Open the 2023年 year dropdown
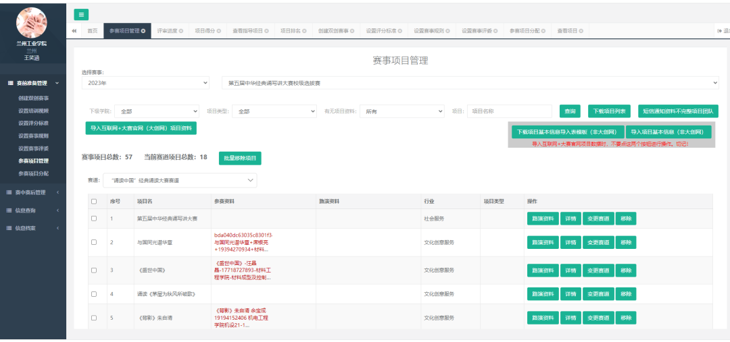Viewport: 730px width, 342px height. pos(145,82)
